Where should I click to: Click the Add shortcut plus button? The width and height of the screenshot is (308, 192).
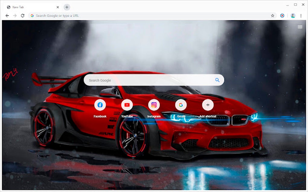208,105
